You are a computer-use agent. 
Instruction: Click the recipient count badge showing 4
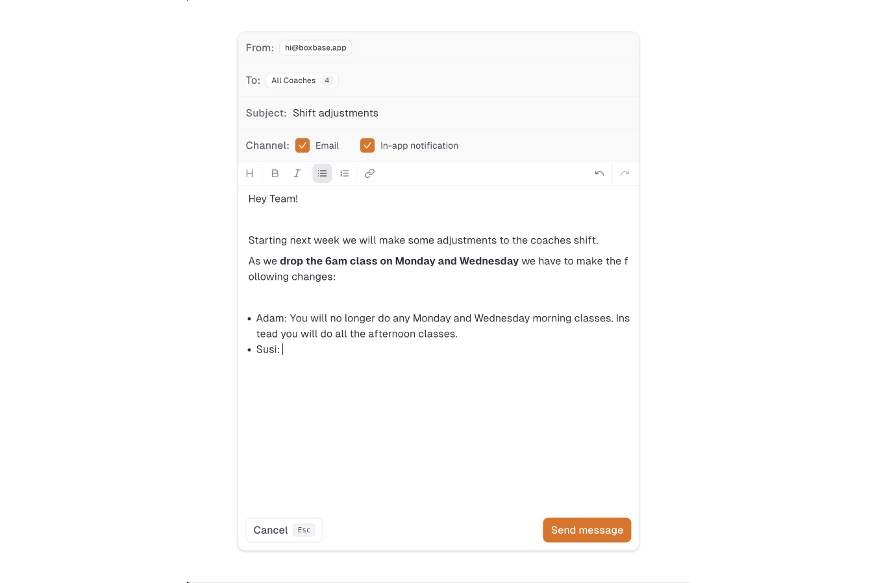[327, 81]
